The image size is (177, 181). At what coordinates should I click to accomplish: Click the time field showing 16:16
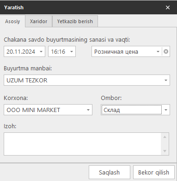[59, 51]
